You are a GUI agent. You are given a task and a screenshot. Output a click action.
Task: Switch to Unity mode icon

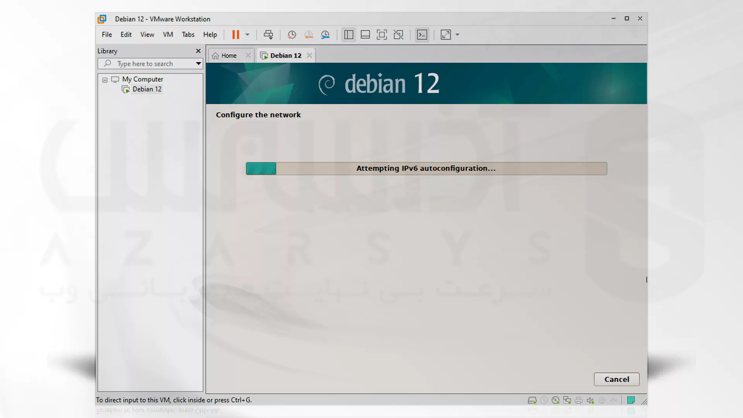point(399,34)
